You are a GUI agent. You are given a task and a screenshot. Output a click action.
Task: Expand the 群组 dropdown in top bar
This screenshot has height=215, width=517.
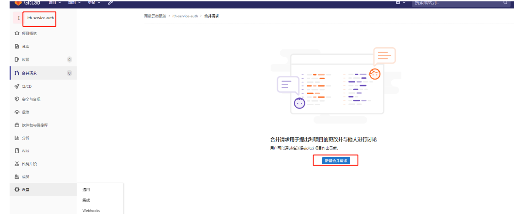(x=74, y=2)
